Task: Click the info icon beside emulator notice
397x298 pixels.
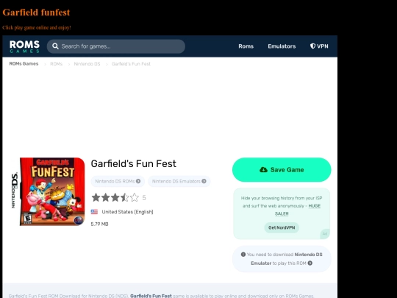Action: point(243,255)
